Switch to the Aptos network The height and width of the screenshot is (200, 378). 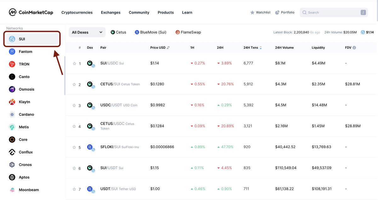point(13,177)
